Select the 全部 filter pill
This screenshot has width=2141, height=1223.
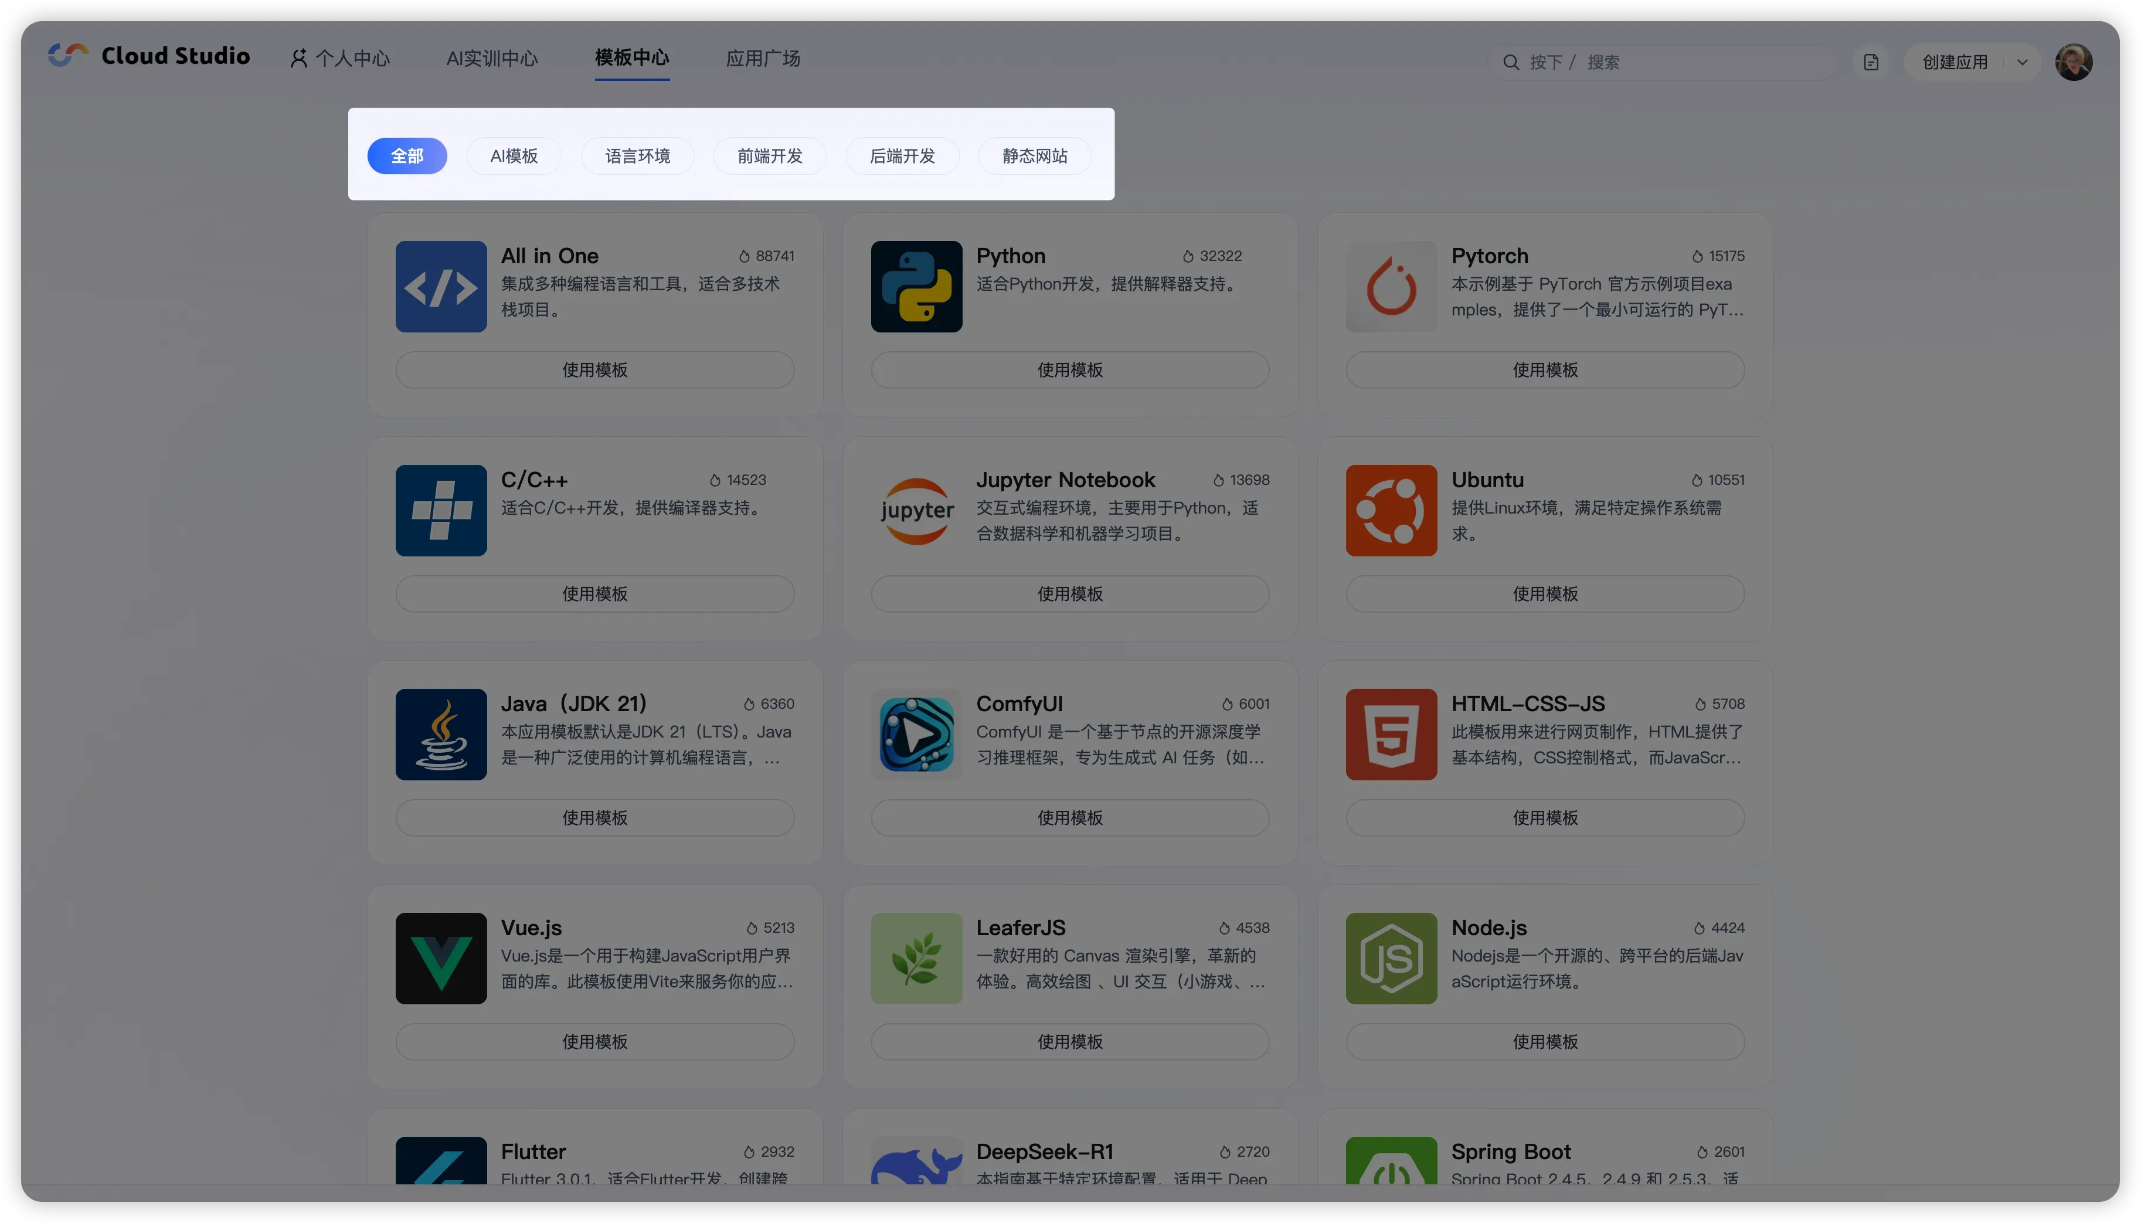coord(406,156)
